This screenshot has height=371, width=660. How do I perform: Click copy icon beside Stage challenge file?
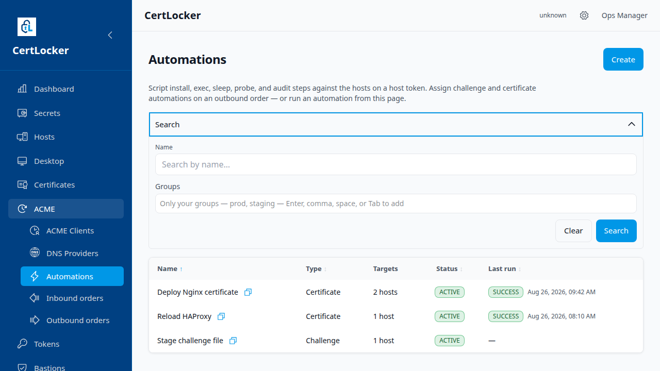[233, 341]
